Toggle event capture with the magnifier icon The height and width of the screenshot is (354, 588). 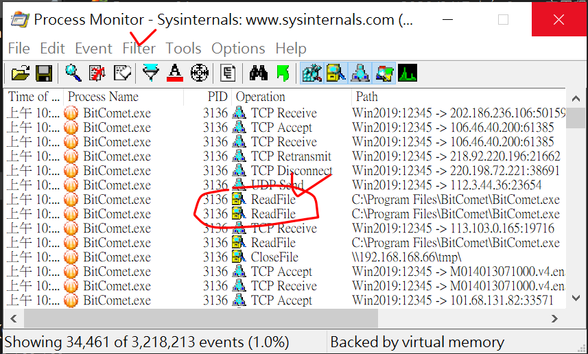[x=73, y=73]
